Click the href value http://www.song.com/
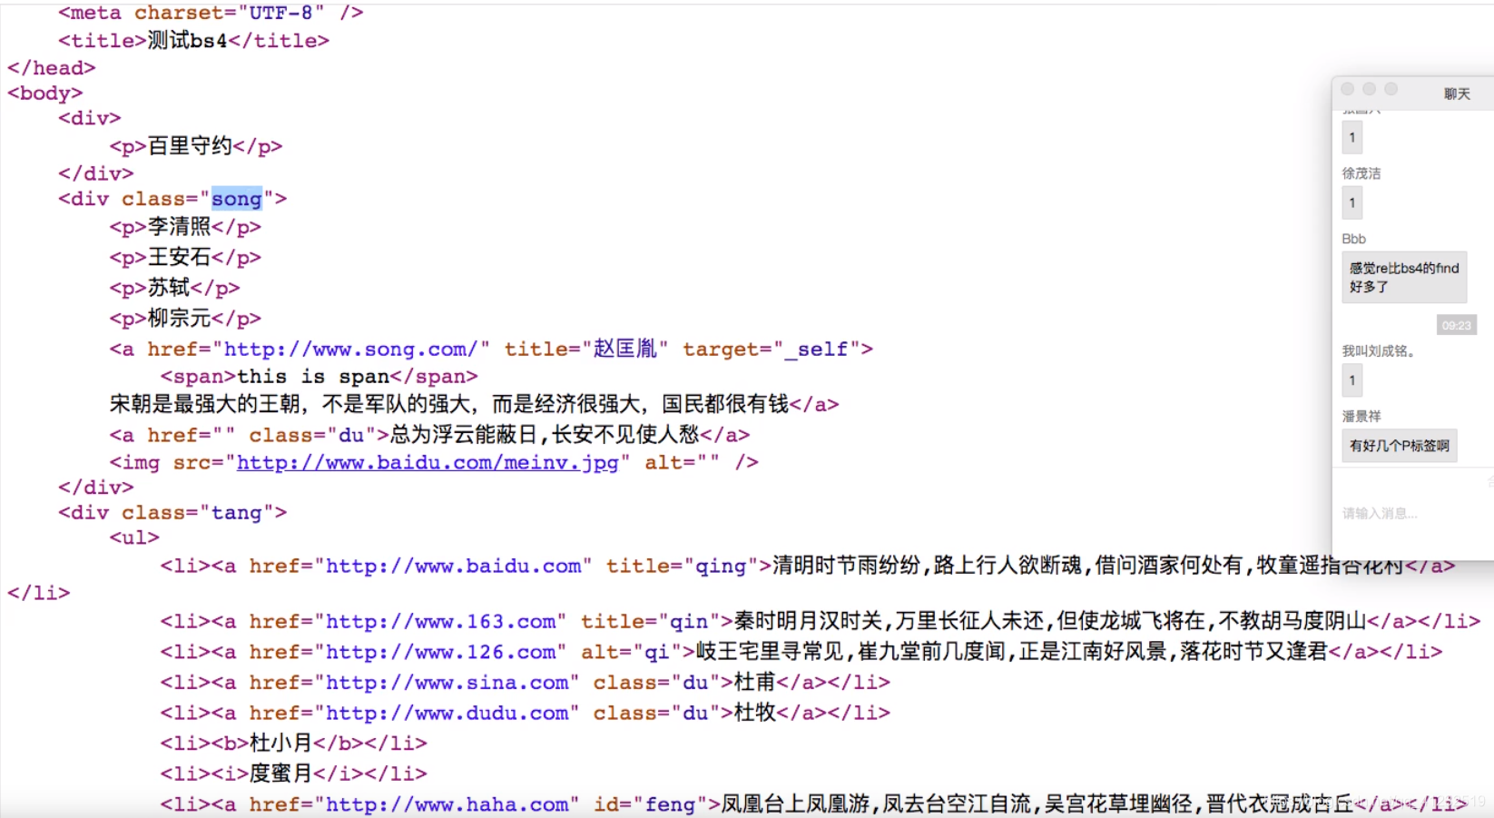Viewport: 1494px width, 818px height. click(x=350, y=350)
